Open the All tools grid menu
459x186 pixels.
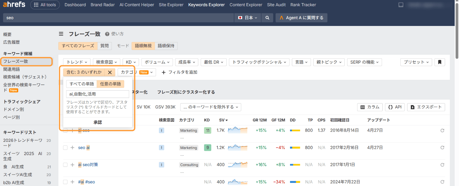[x=45, y=5]
